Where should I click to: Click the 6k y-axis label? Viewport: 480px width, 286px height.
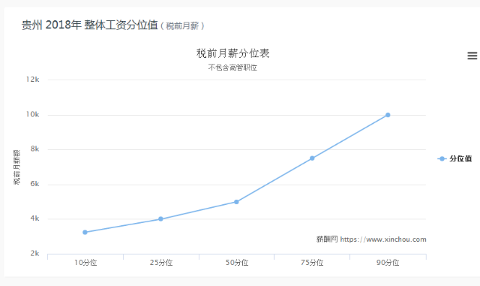[x=34, y=184]
